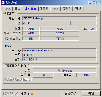This screenshot has width=102, height=97.
Task: Click the link width value x8
Action: (x=43, y=75)
